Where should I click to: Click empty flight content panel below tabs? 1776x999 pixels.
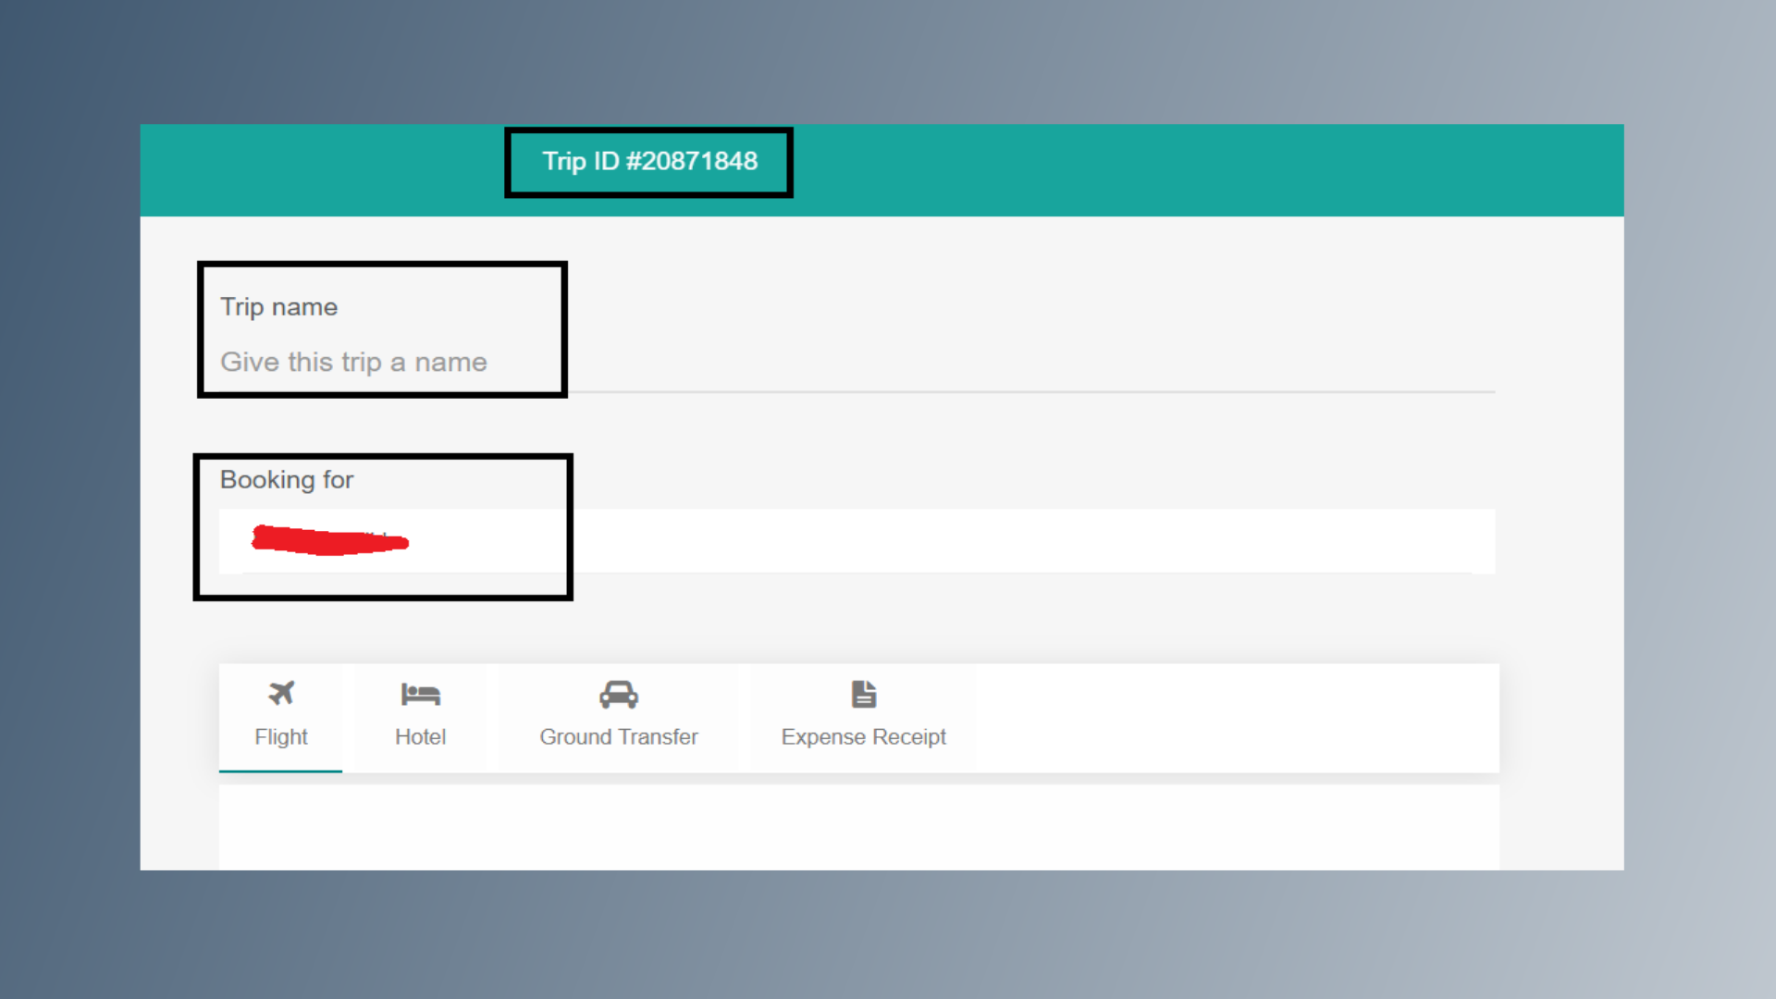coord(858,828)
